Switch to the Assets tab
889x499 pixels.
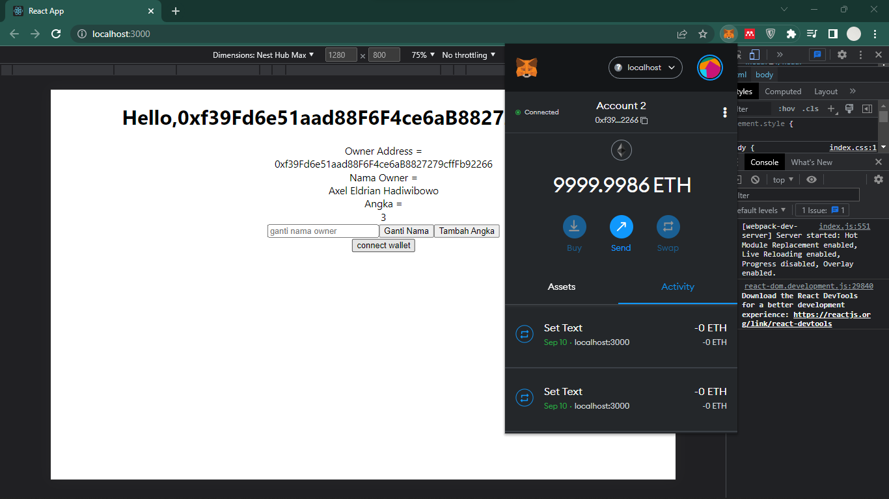561,287
